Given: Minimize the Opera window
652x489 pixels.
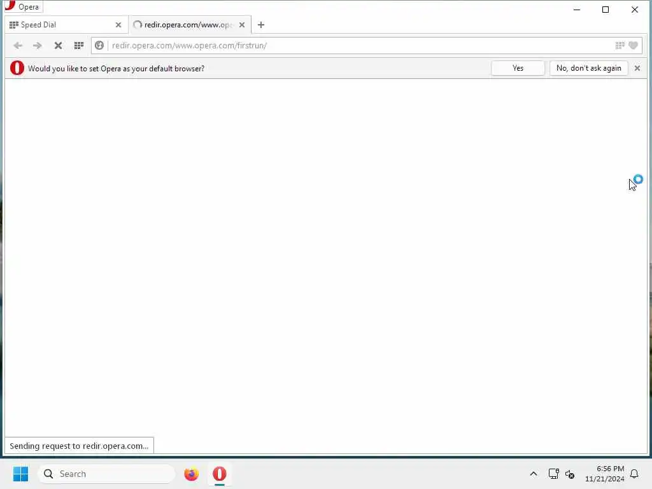Looking at the screenshot, I should click(577, 9).
